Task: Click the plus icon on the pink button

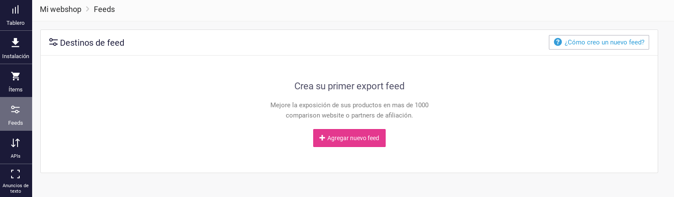Action: point(322,138)
